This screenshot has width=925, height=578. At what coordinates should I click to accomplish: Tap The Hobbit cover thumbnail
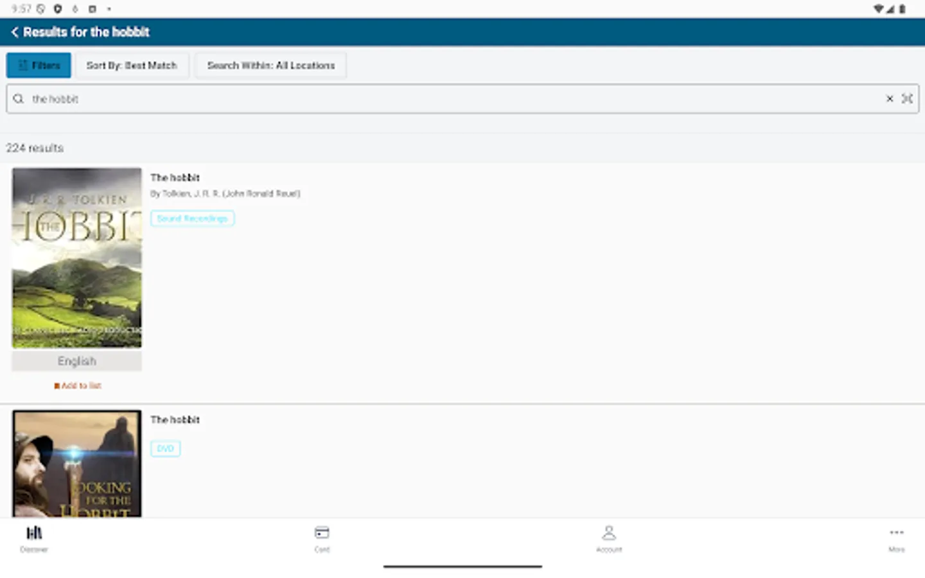tap(76, 258)
